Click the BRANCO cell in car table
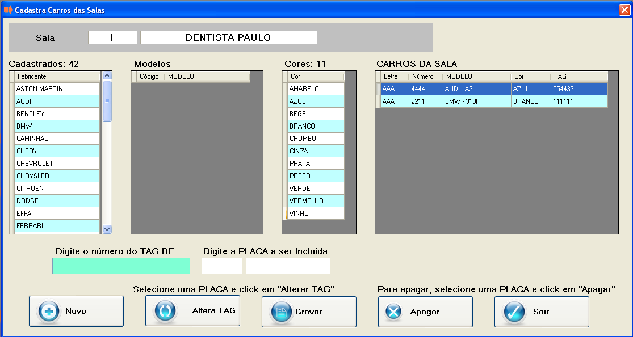 click(x=531, y=101)
